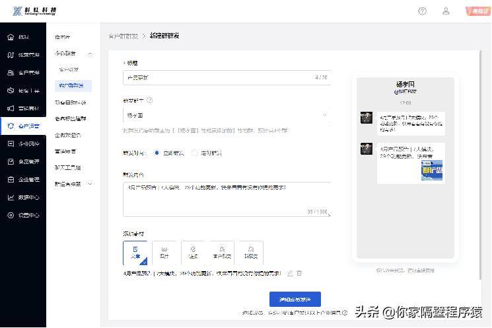This screenshot has height=328, width=492.
Task: Click the help icon after the bottom notice text
Action: [x=345, y=313]
